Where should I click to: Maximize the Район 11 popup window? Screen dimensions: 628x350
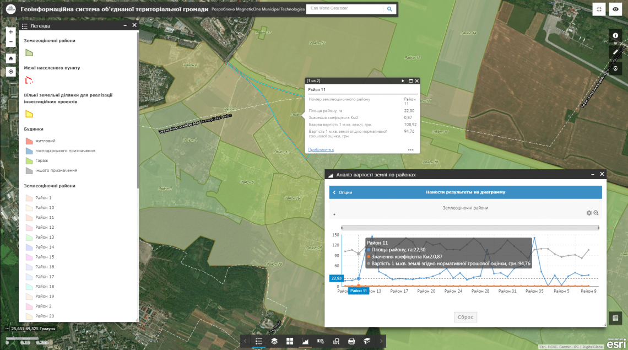(410, 81)
